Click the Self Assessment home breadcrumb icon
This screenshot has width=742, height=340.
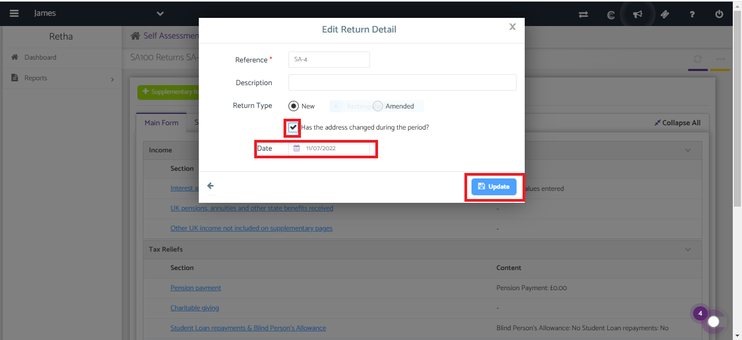pyautogui.click(x=136, y=36)
